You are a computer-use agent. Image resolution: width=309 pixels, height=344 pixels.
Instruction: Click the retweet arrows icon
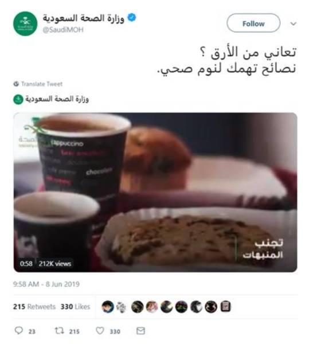point(59,331)
